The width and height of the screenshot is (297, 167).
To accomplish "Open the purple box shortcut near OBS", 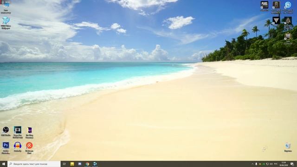I will point(29,132).
